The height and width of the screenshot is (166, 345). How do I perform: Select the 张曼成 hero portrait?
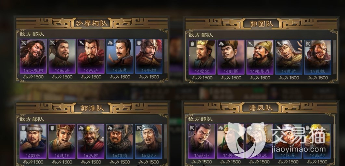(x=260, y=57)
